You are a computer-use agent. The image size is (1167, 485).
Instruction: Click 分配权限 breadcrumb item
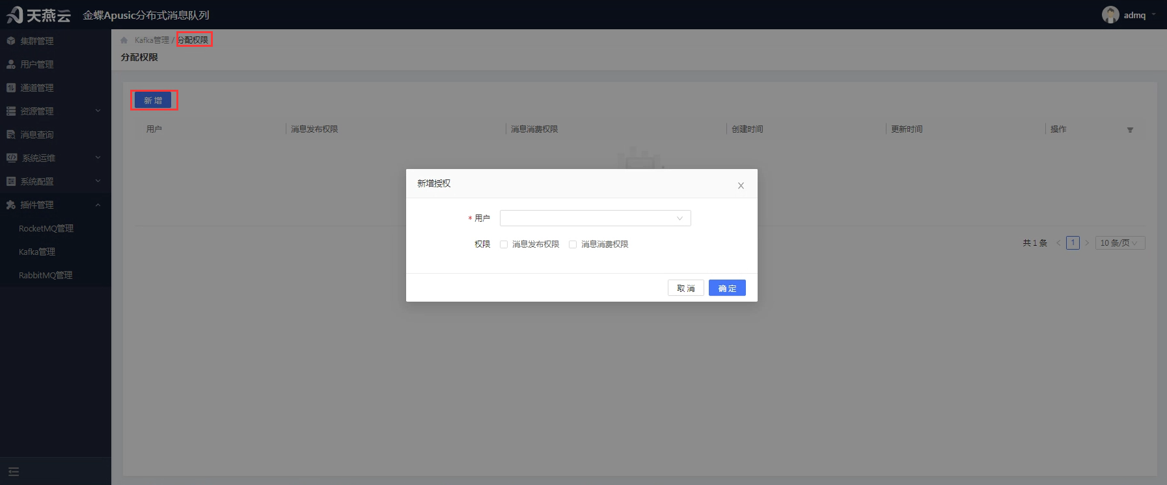pos(193,40)
